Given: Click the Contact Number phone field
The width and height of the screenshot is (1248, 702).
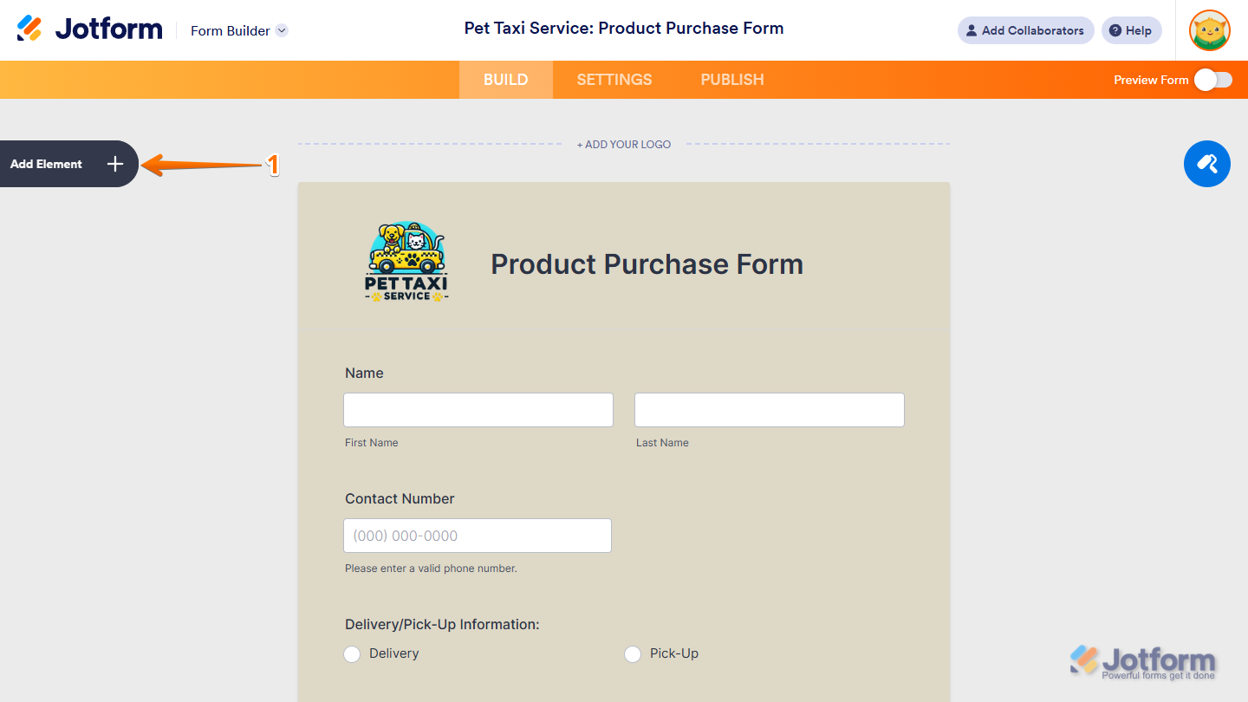Looking at the screenshot, I should [x=478, y=536].
